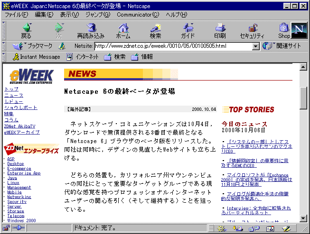310x234 pixels.
Task: Open the Bookmarks (ブックマーク) menu
Action: [33, 46]
